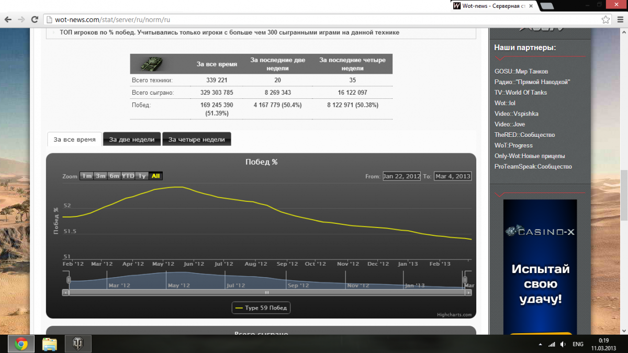Set chart zoom to All
The image size is (628, 353).
[x=156, y=176]
